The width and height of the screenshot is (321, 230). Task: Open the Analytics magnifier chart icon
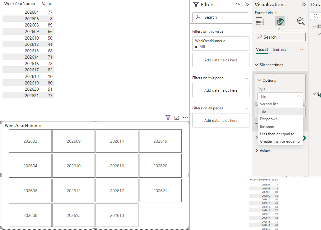[x=300, y=21]
